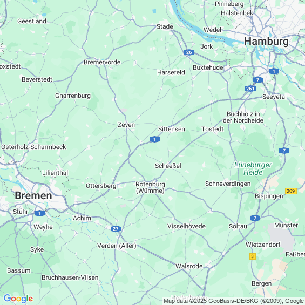Click the Rotenburg (Wümme) label

click(x=151, y=187)
